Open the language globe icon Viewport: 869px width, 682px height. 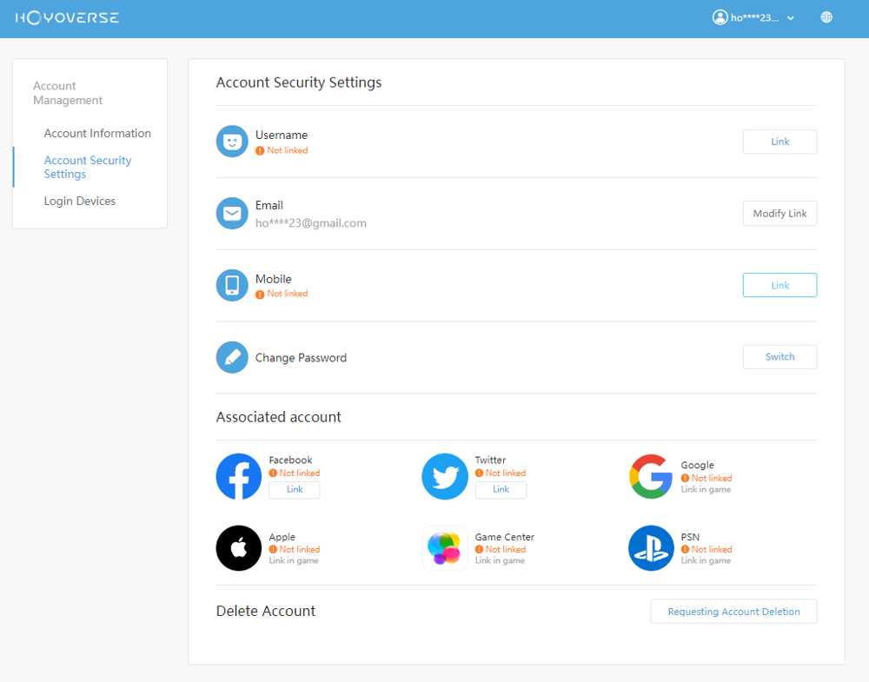coord(826,17)
